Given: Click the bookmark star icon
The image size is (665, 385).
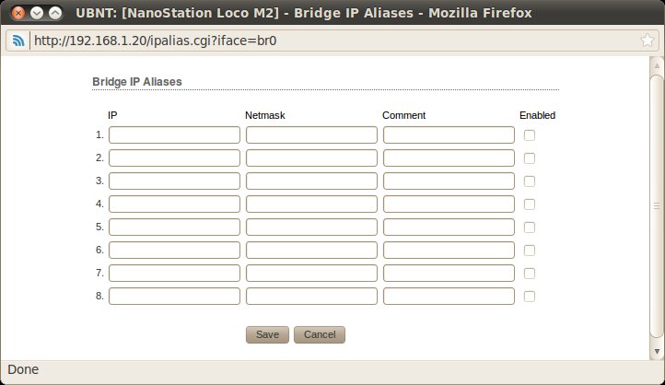Looking at the screenshot, I should coord(647,41).
